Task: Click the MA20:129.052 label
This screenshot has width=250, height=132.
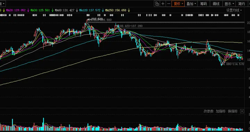Action: [x=16, y=10]
